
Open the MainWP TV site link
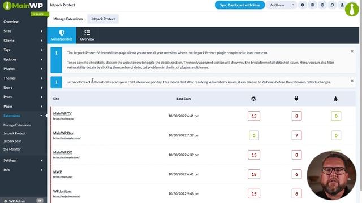(62, 113)
